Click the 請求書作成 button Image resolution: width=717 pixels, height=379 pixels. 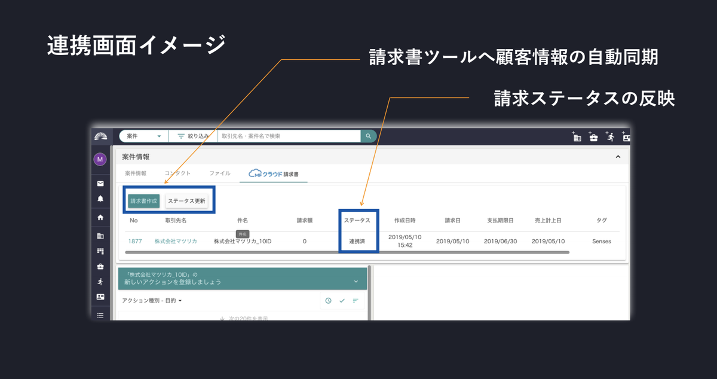click(143, 201)
